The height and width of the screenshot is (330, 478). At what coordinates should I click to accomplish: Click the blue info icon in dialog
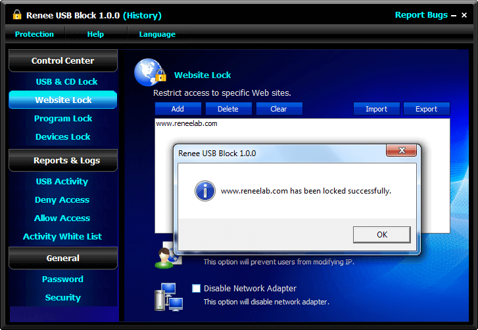pyautogui.click(x=204, y=192)
